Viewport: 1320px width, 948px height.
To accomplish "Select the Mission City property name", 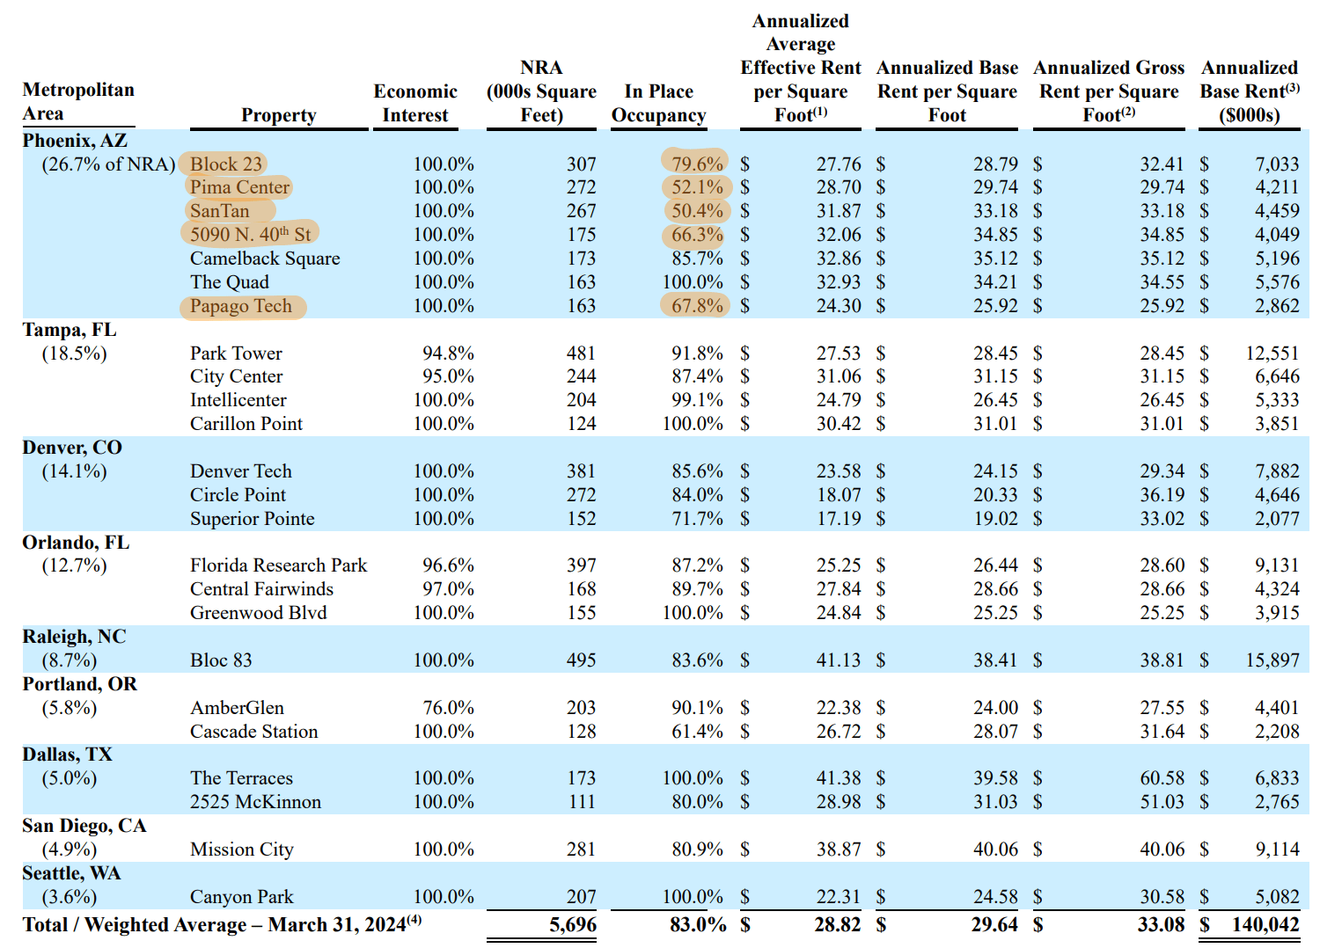I will pos(242,850).
